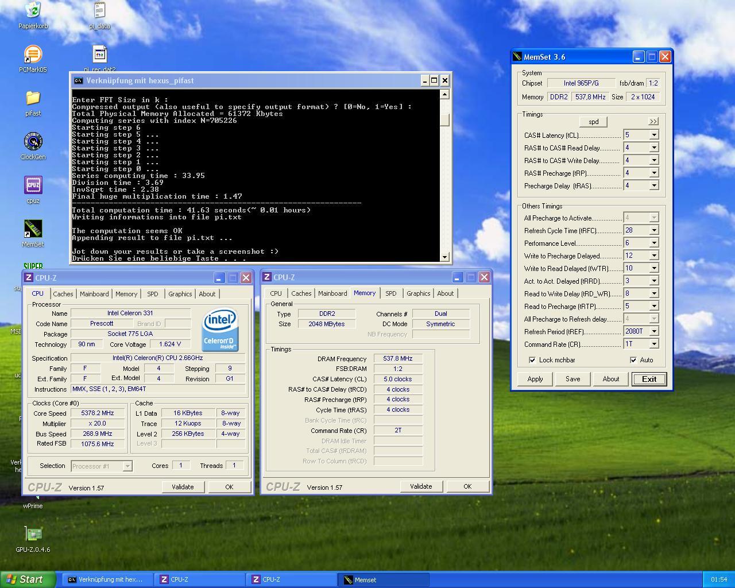Click the taskbar clock showing 01:54
The height and width of the screenshot is (588, 735).
click(x=718, y=580)
